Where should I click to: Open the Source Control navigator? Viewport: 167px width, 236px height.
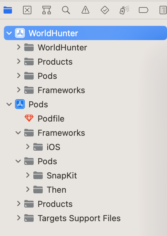point(27,10)
